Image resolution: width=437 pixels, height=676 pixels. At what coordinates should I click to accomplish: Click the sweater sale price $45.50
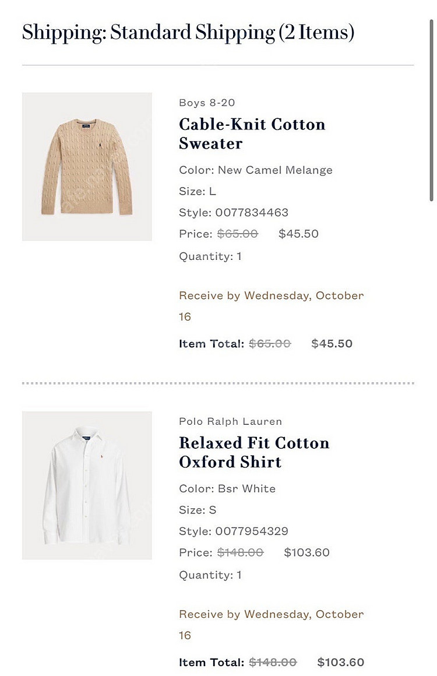tap(298, 234)
